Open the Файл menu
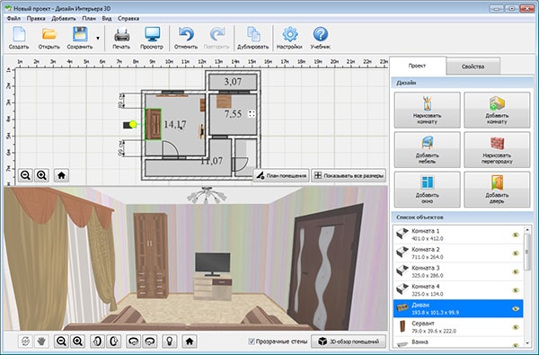 pyautogui.click(x=13, y=18)
